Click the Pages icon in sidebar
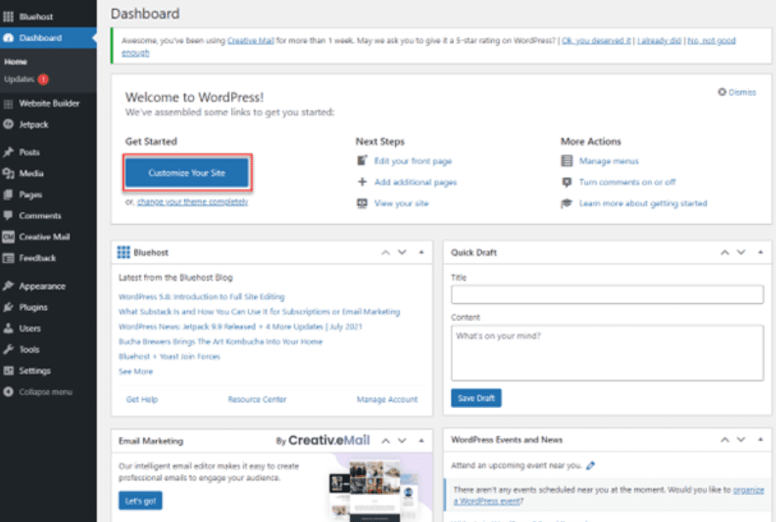The height and width of the screenshot is (522, 776). click(9, 195)
